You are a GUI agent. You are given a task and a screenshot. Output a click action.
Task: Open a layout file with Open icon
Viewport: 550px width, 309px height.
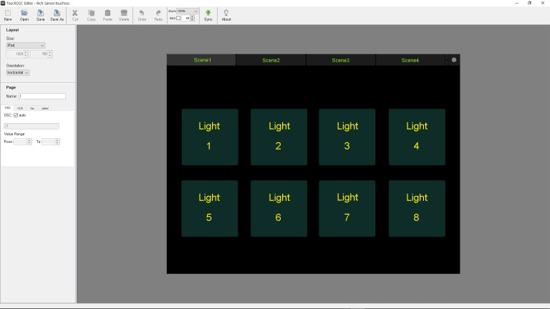tap(24, 14)
